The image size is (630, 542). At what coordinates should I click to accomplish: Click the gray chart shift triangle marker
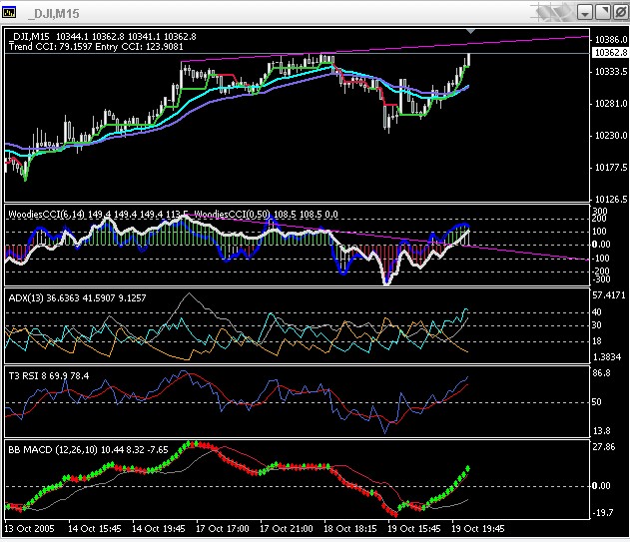470,31
